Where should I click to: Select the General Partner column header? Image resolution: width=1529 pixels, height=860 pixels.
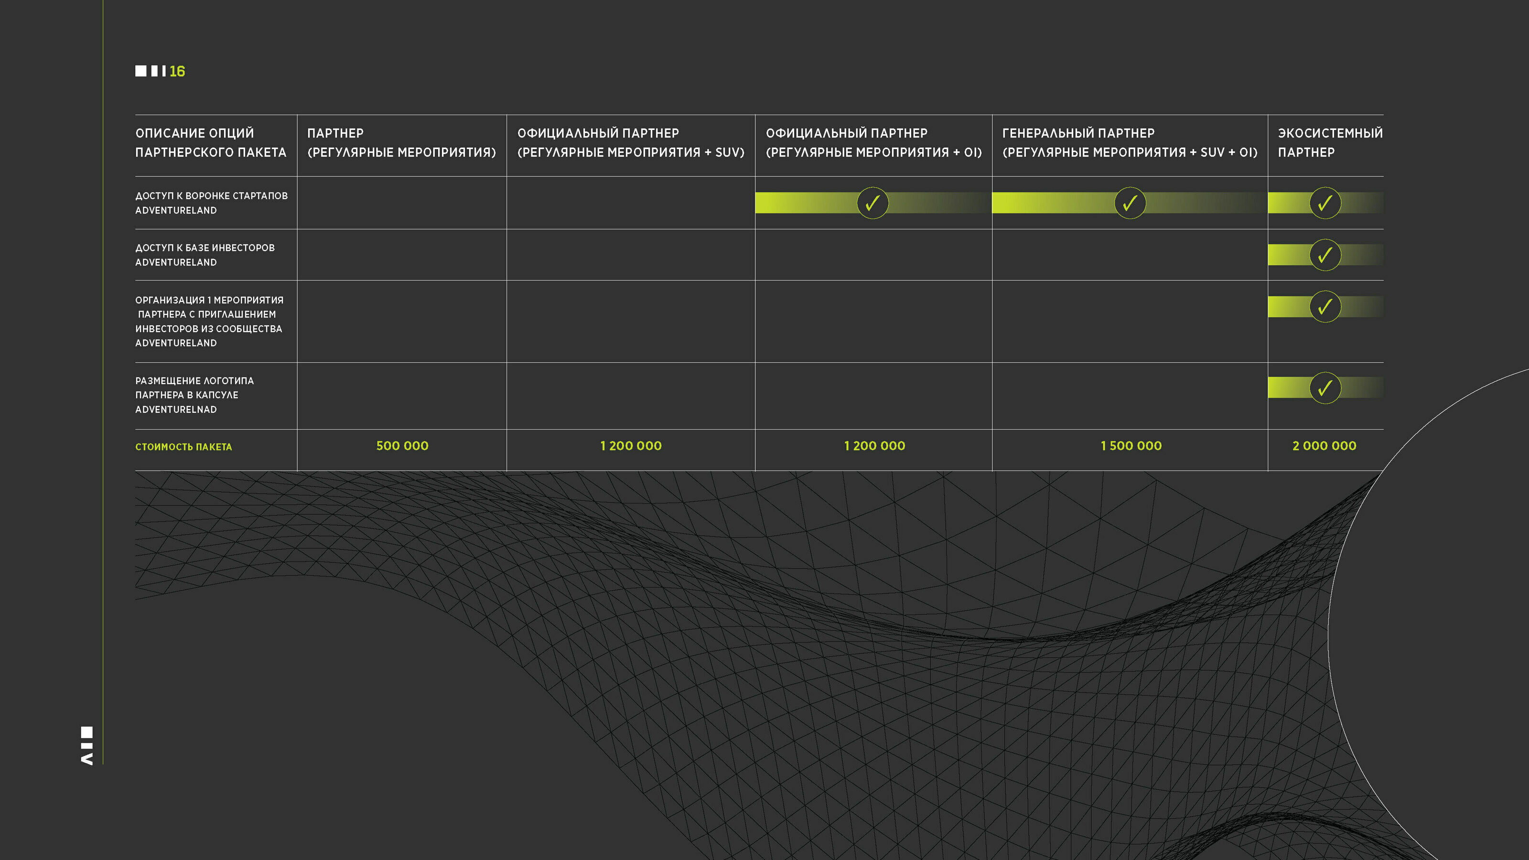[1129, 142]
